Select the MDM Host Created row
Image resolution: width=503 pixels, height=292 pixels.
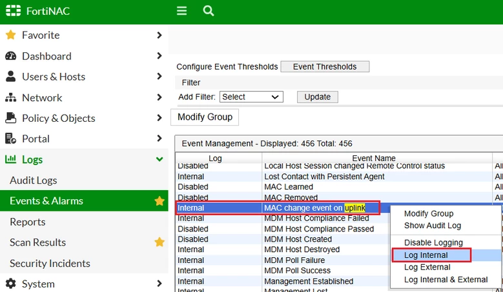[283, 239]
